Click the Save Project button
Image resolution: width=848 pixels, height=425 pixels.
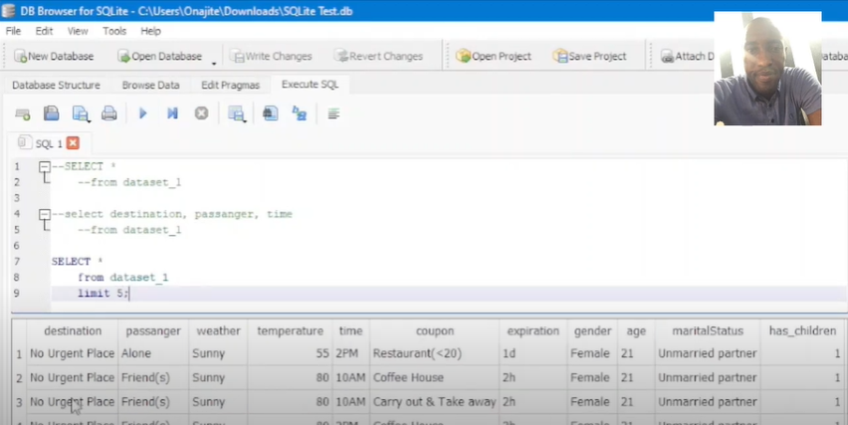(590, 57)
